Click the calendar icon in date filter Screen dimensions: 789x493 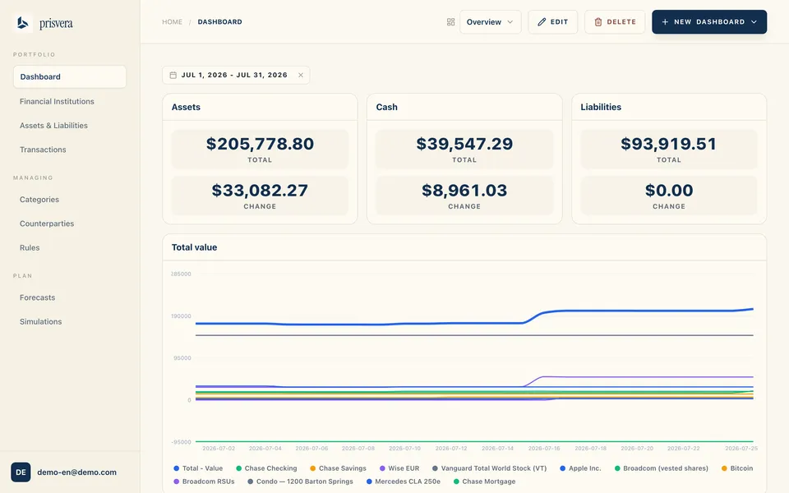pyautogui.click(x=173, y=75)
